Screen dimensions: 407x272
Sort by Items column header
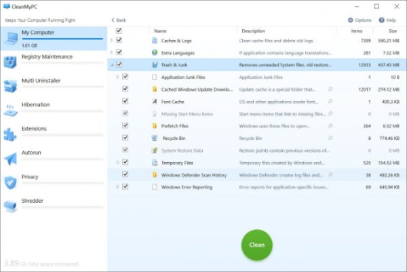point(355,31)
